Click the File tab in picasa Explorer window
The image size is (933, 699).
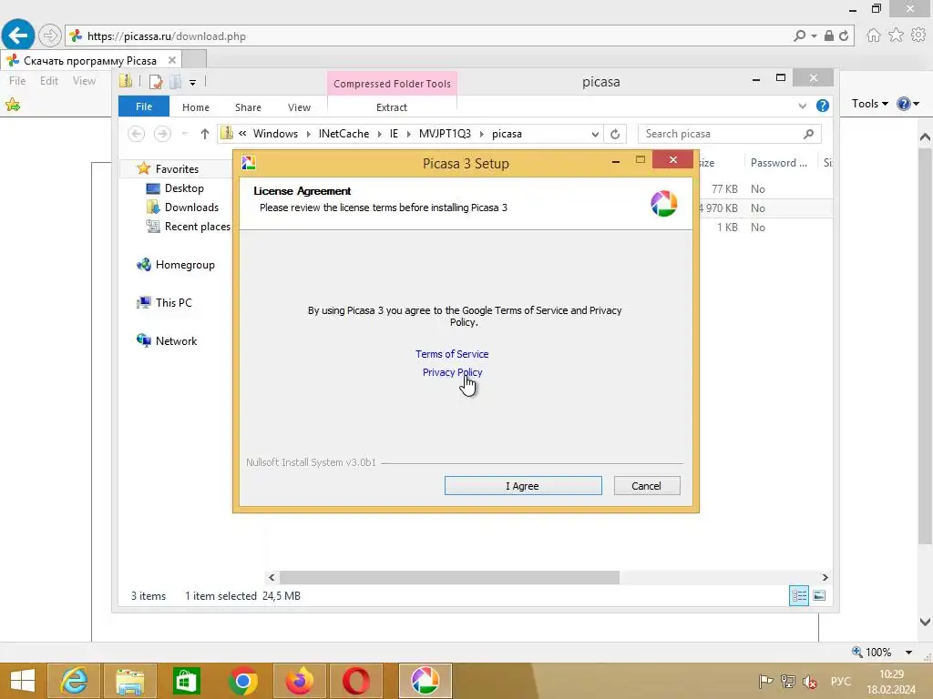[144, 106]
